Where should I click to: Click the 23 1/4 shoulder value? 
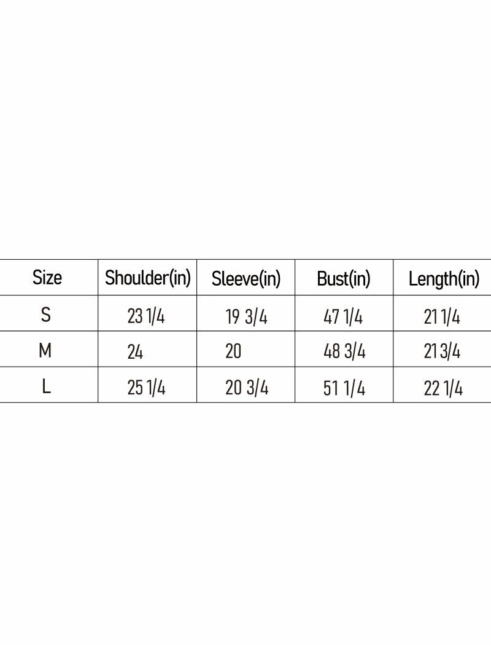click(146, 316)
